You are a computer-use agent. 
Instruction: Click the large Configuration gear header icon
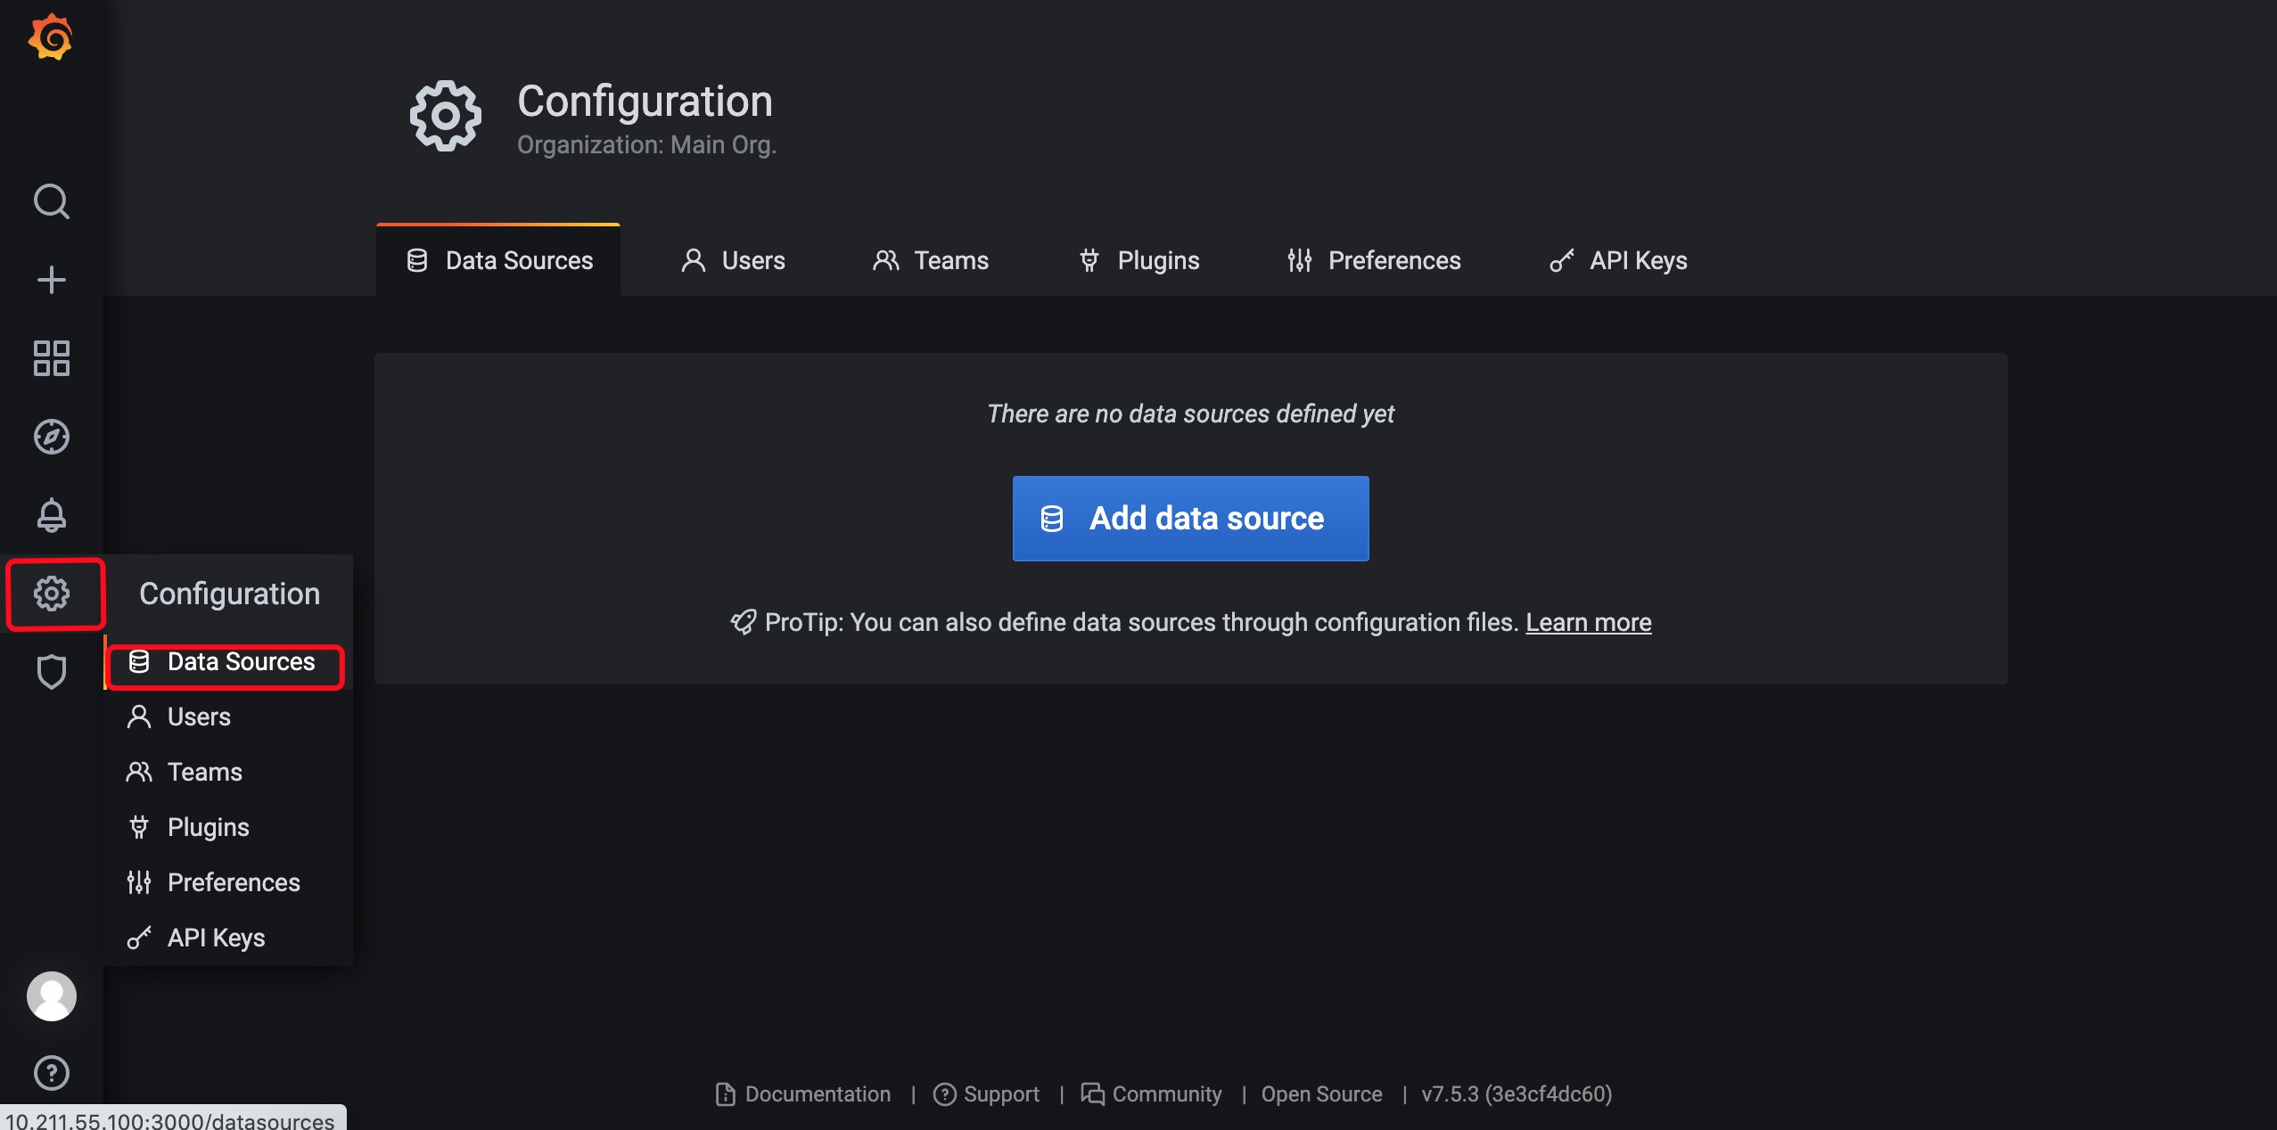445,116
